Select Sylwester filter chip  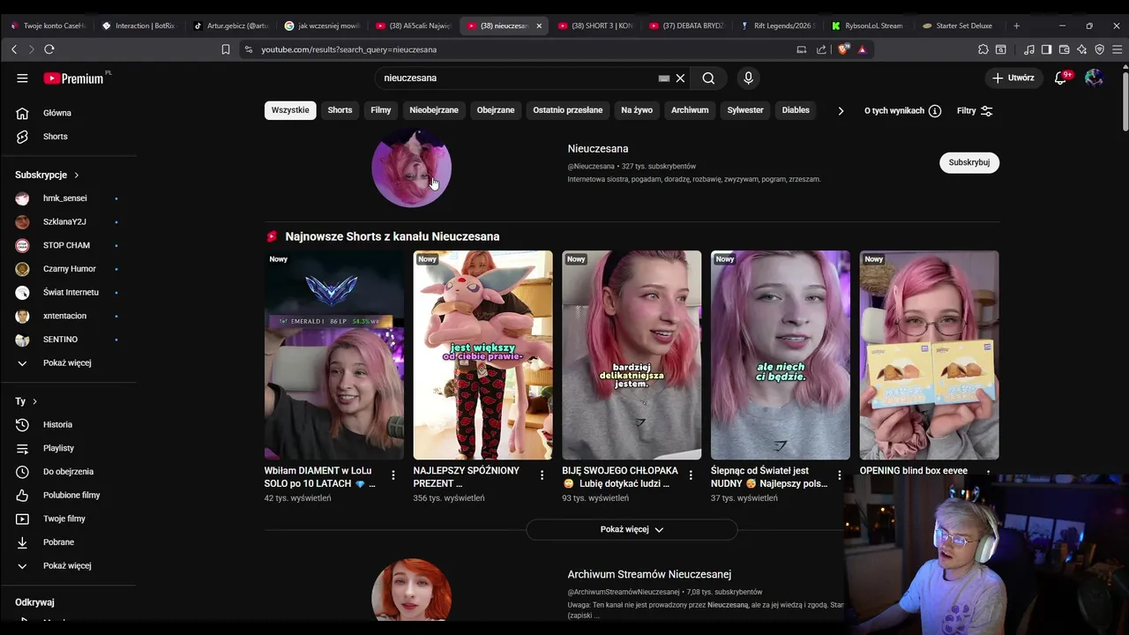745,110
